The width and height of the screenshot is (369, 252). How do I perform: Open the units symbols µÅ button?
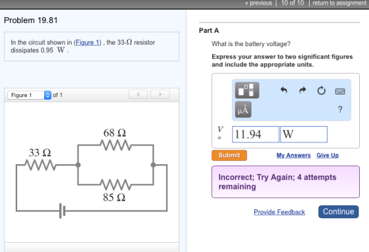[x=243, y=110]
